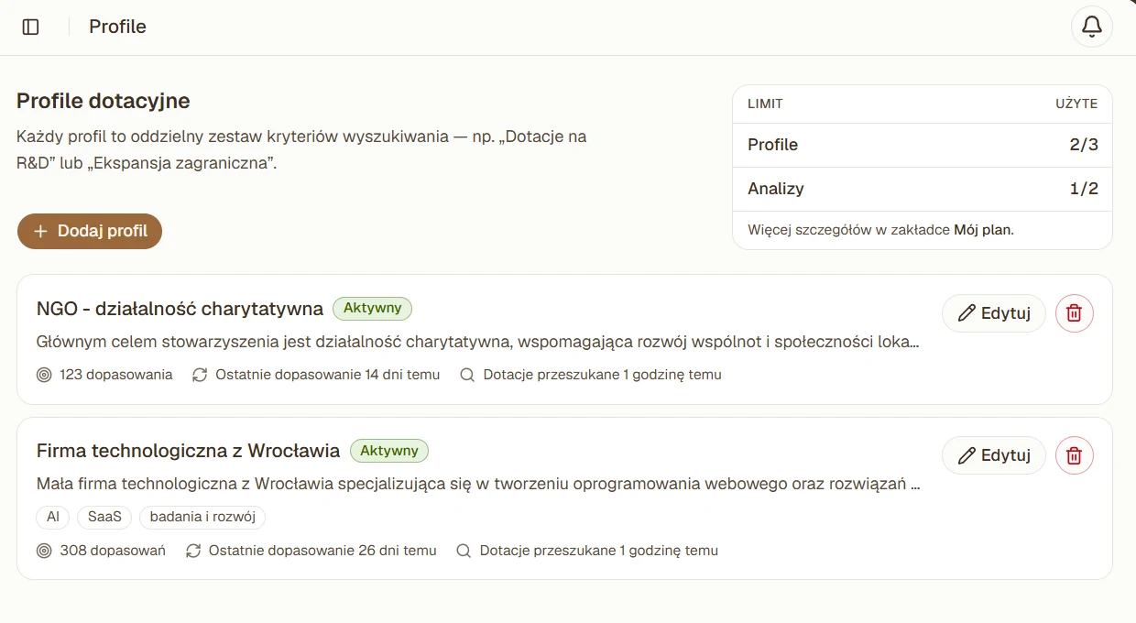The width and height of the screenshot is (1136, 623).
Task: Click the Analizy limit row showing 1/2
Action: tap(923, 189)
